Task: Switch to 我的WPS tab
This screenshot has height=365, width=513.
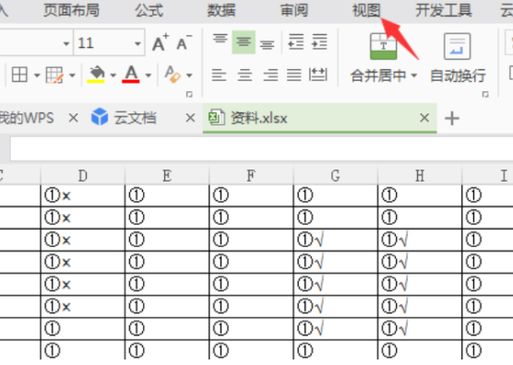Action: (27, 118)
